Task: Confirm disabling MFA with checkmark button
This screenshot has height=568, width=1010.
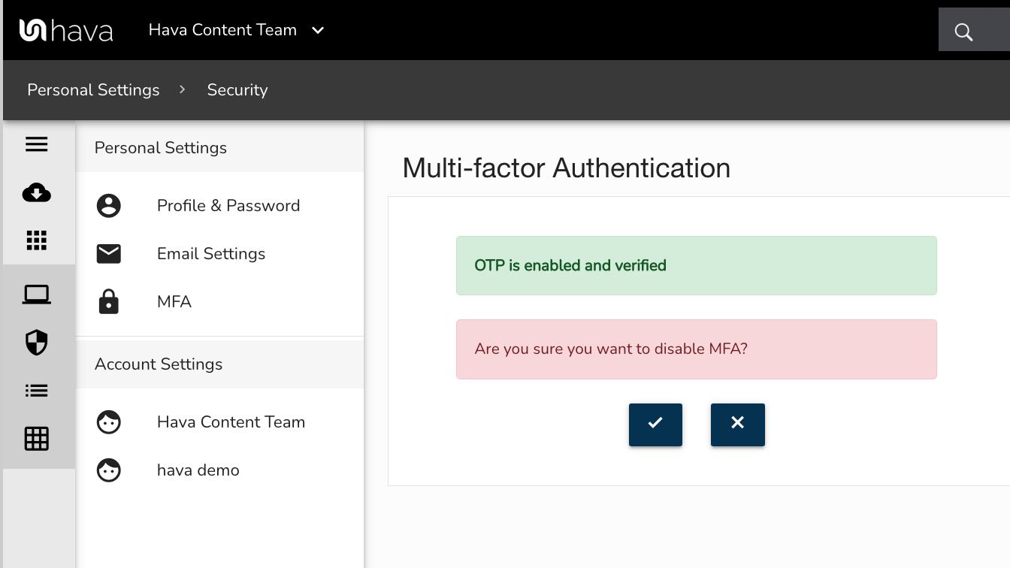Action: click(x=655, y=424)
